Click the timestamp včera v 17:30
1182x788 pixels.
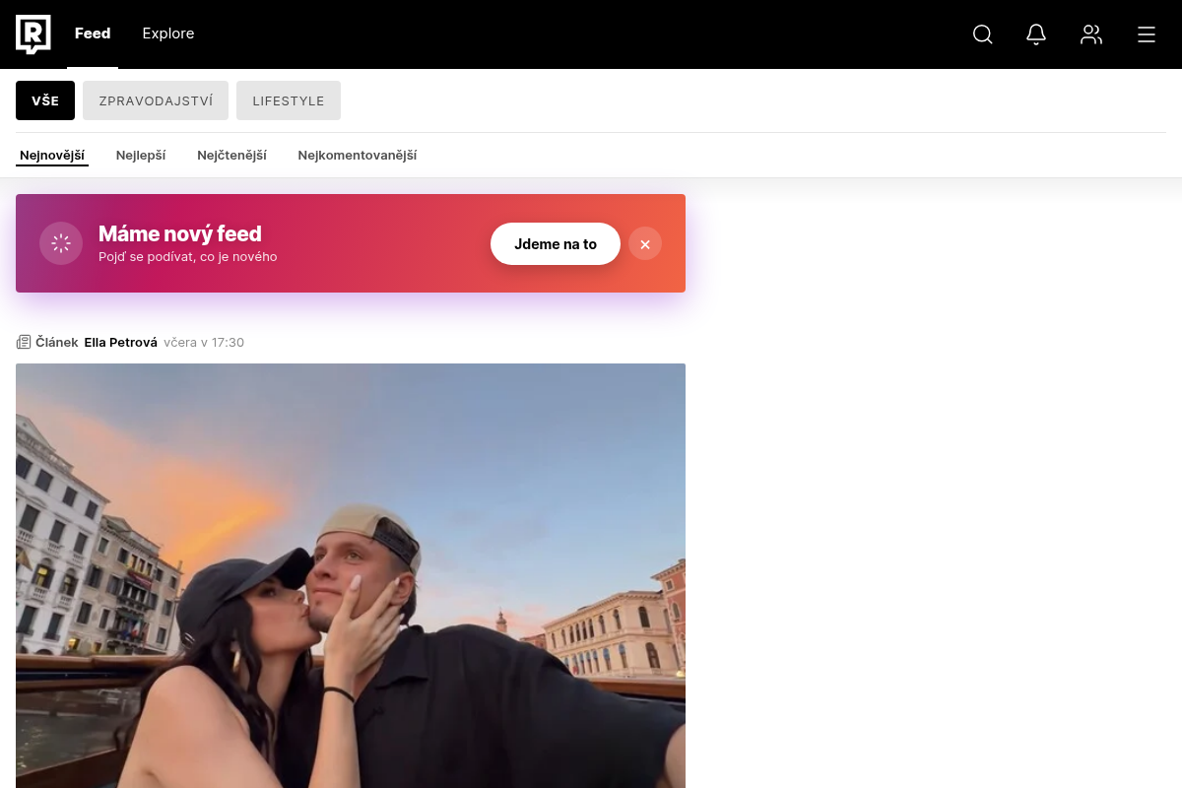(x=204, y=343)
